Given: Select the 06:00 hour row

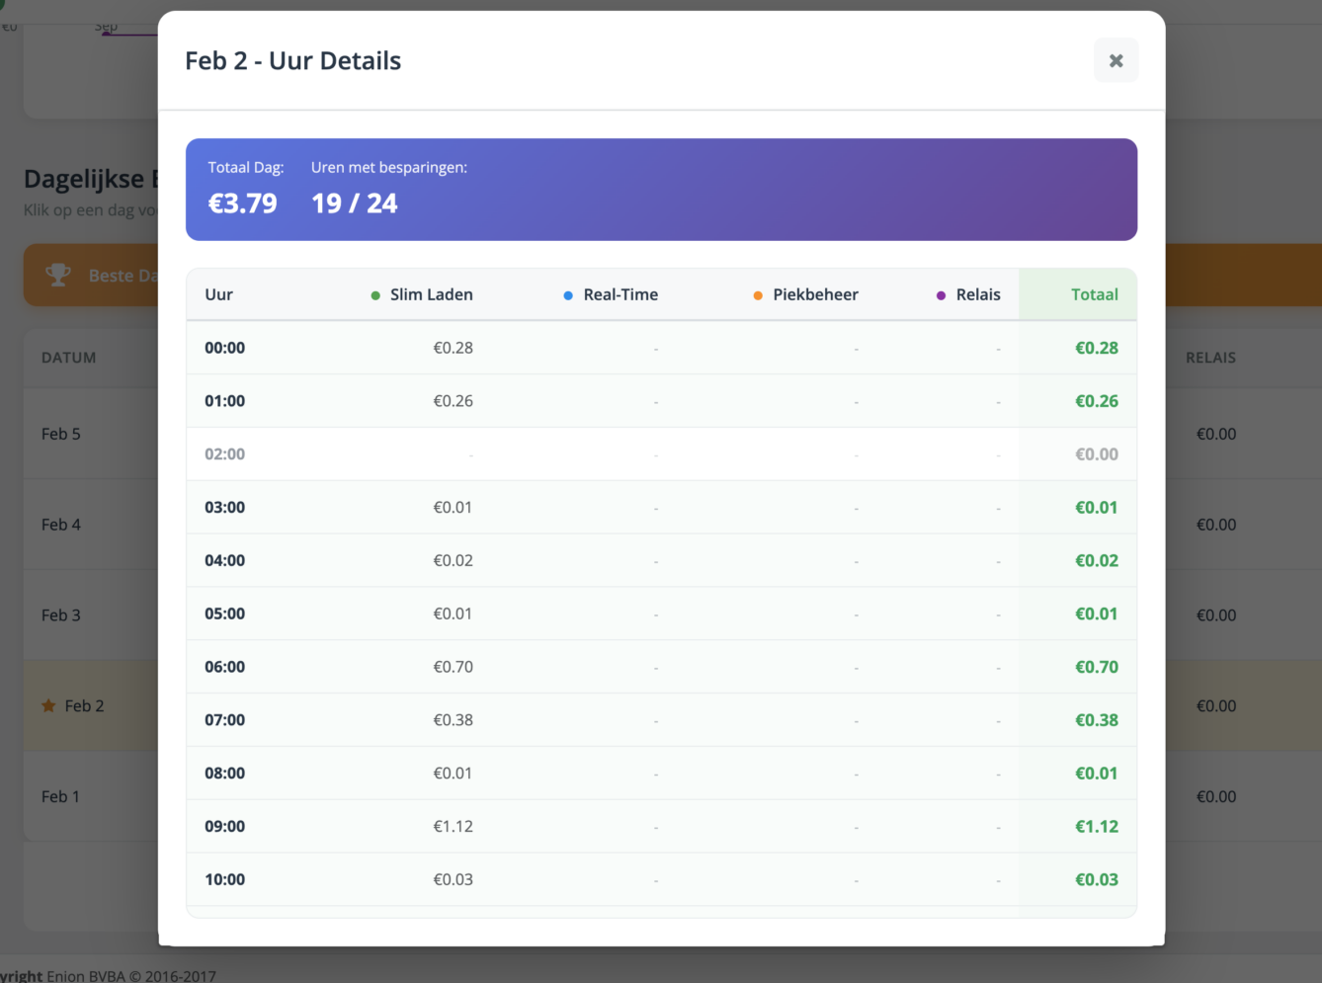Looking at the screenshot, I should [661, 667].
